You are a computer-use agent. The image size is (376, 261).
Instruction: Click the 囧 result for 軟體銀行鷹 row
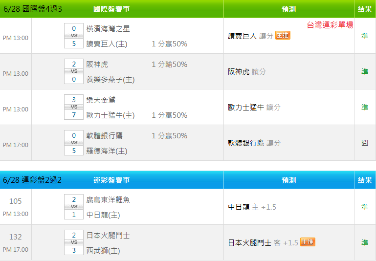pos(365,143)
